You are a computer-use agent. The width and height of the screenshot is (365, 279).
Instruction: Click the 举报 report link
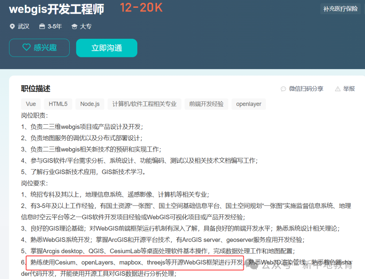coord(349,89)
